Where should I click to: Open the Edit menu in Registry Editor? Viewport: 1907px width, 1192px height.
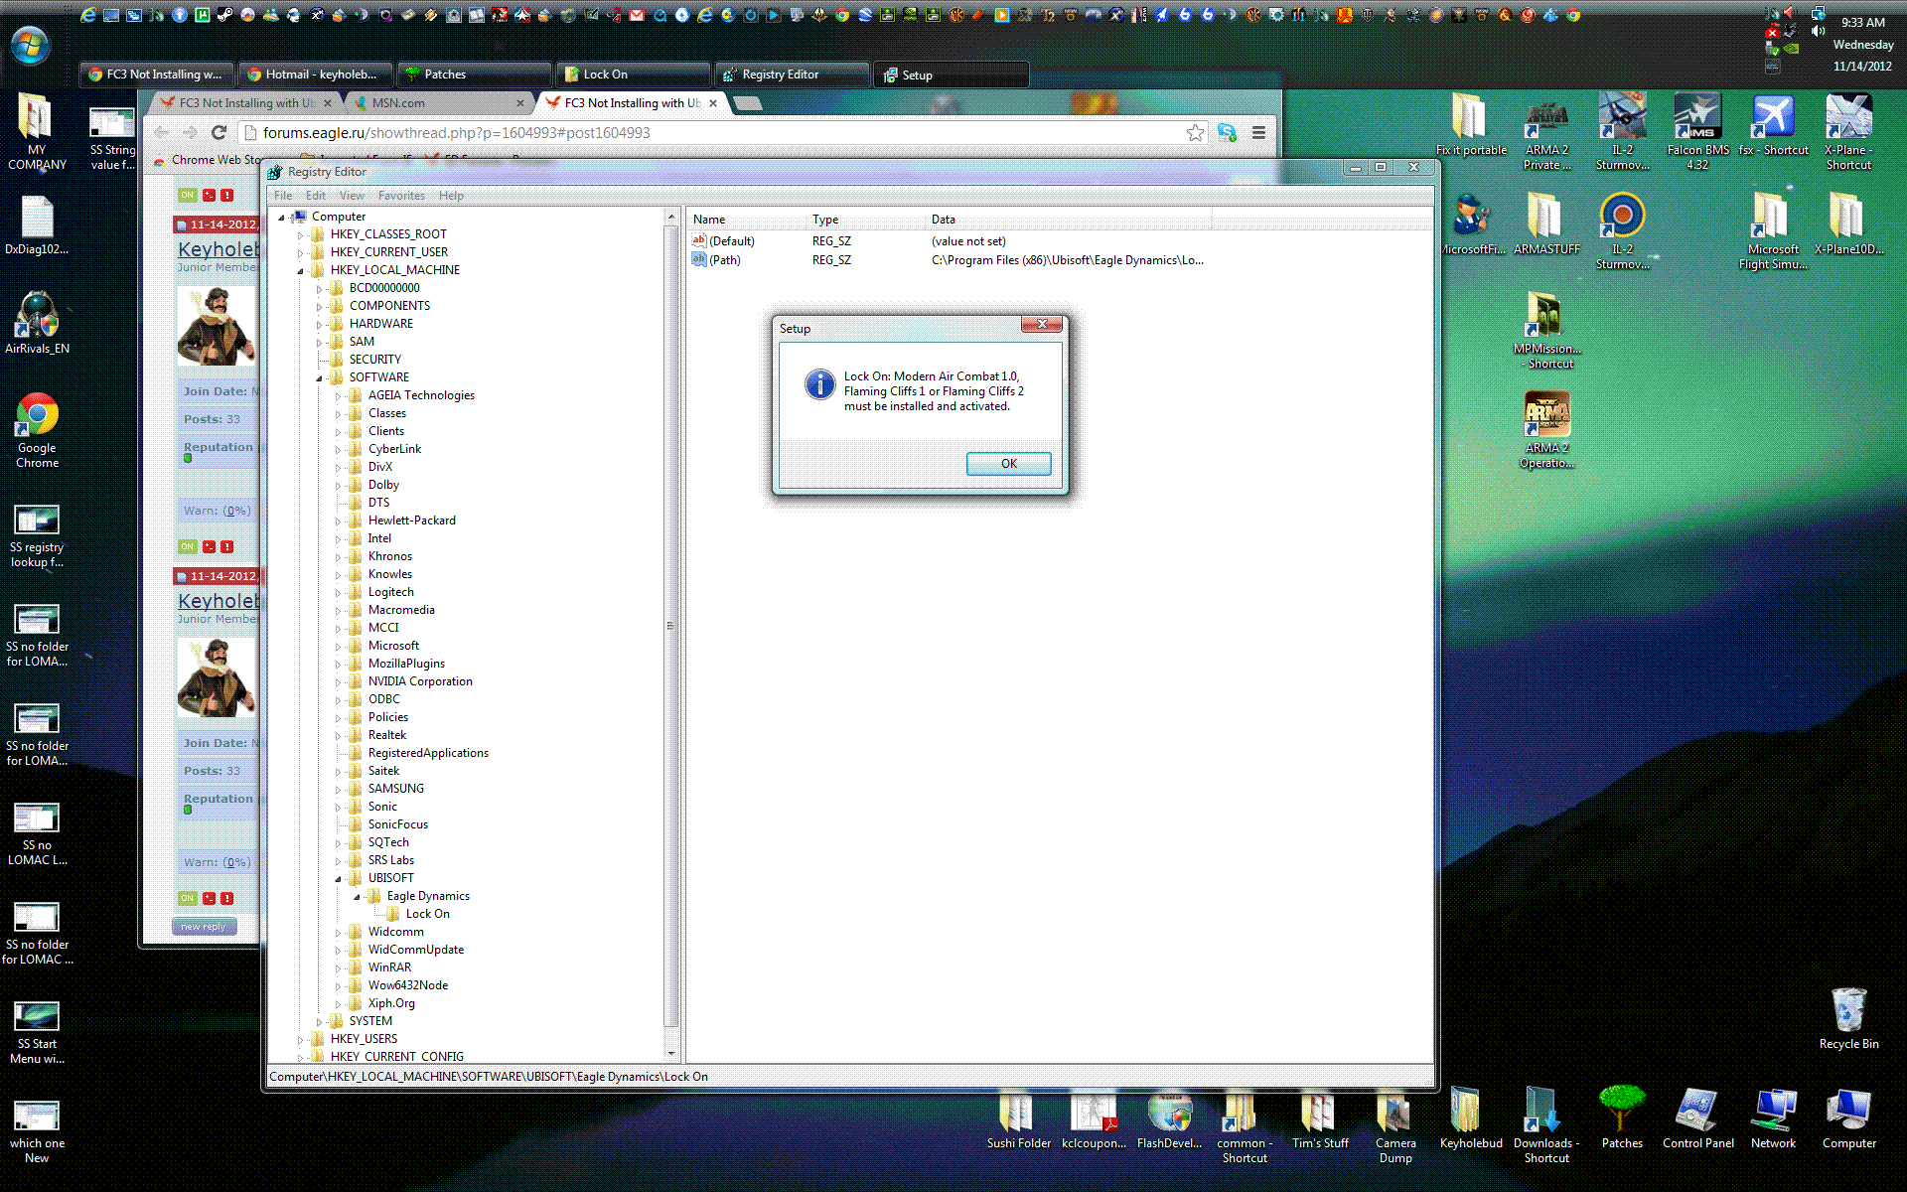tap(316, 196)
